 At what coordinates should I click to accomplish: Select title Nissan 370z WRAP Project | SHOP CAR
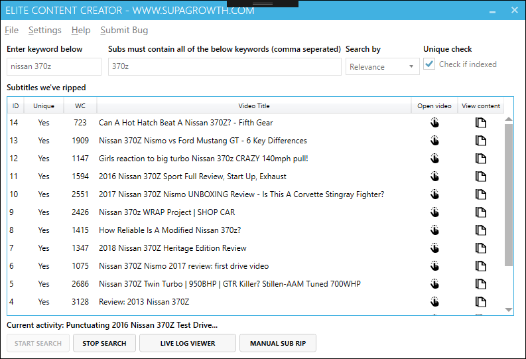pyautogui.click(x=166, y=212)
